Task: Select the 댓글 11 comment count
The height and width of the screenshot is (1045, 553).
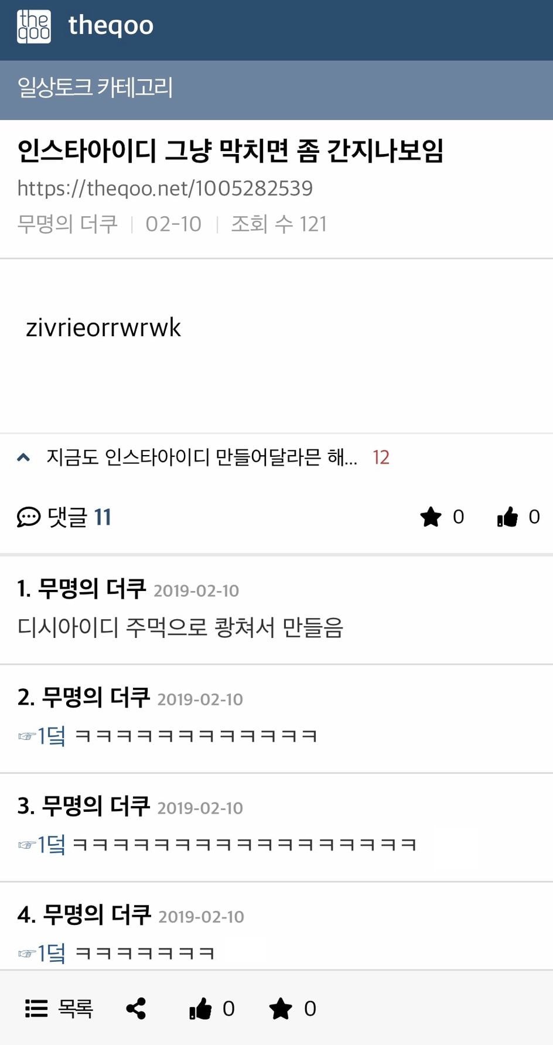Action: 79,517
